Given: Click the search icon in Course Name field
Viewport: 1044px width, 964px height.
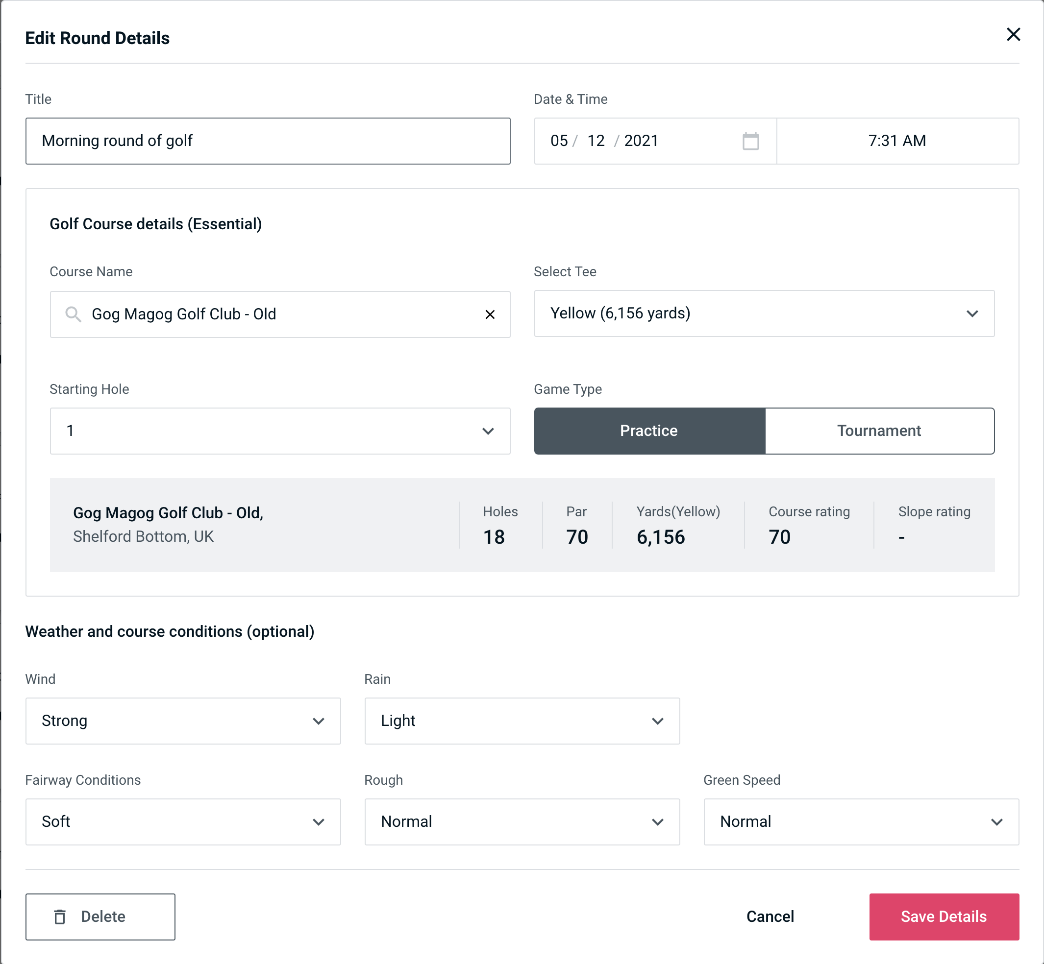Looking at the screenshot, I should click(73, 313).
